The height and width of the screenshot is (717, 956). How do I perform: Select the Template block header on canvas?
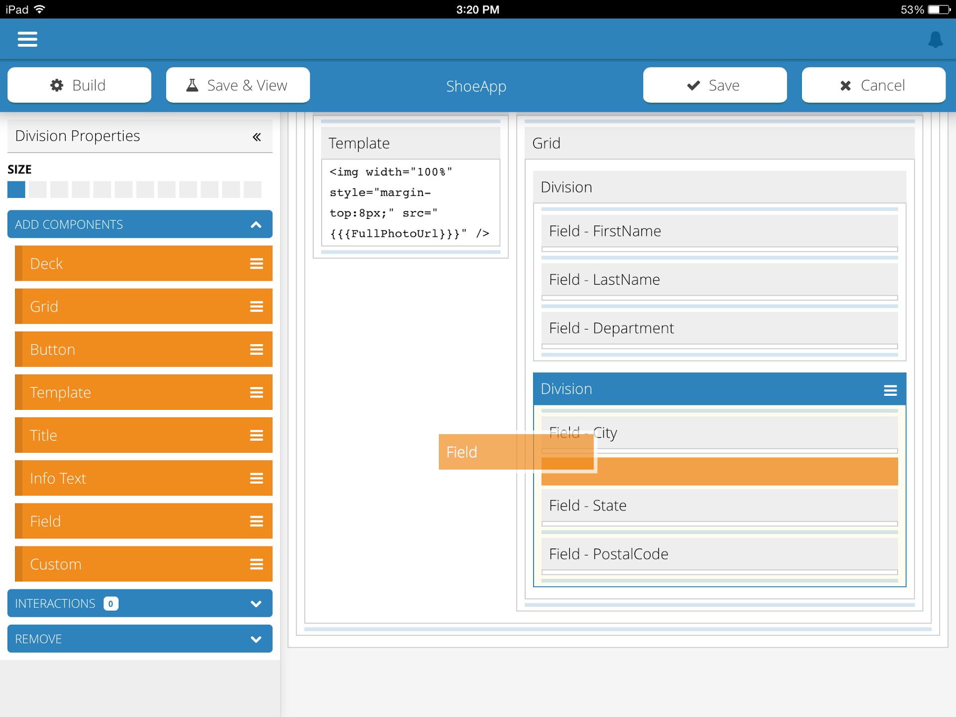(x=410, y=143)
